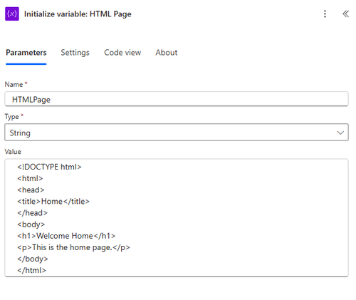Click the 'Type' field label
The image size is (356, 300).
tap(11, 117)
